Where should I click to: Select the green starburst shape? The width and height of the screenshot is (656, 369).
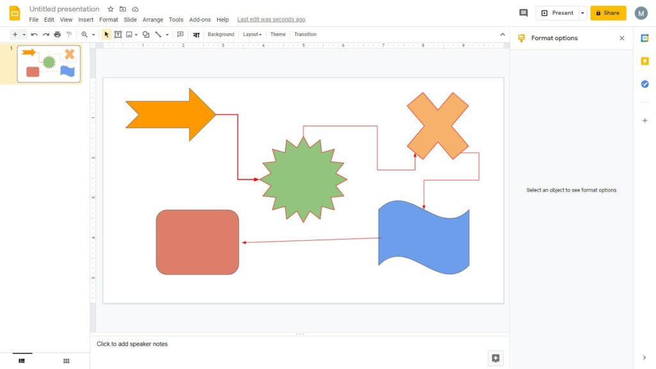[303, 179]
